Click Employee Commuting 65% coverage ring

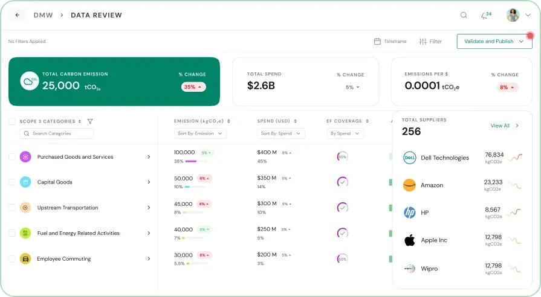pos(342,259)
